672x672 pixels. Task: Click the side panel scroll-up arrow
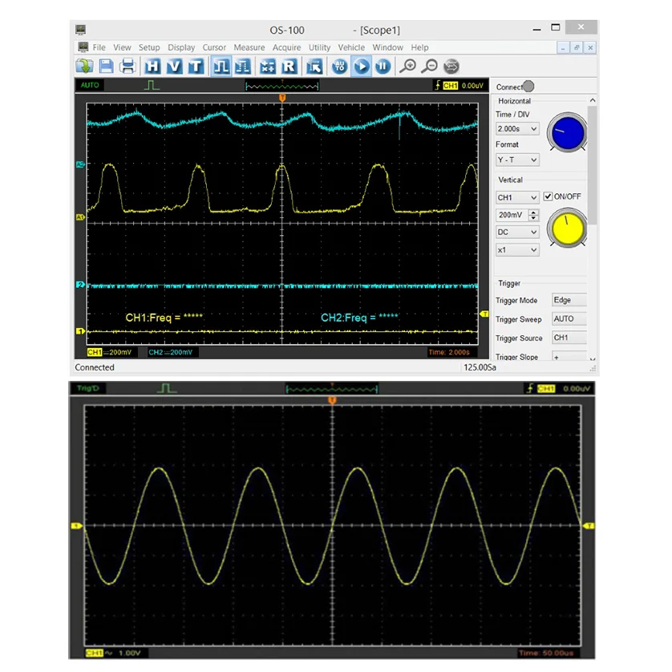(593, 100)
